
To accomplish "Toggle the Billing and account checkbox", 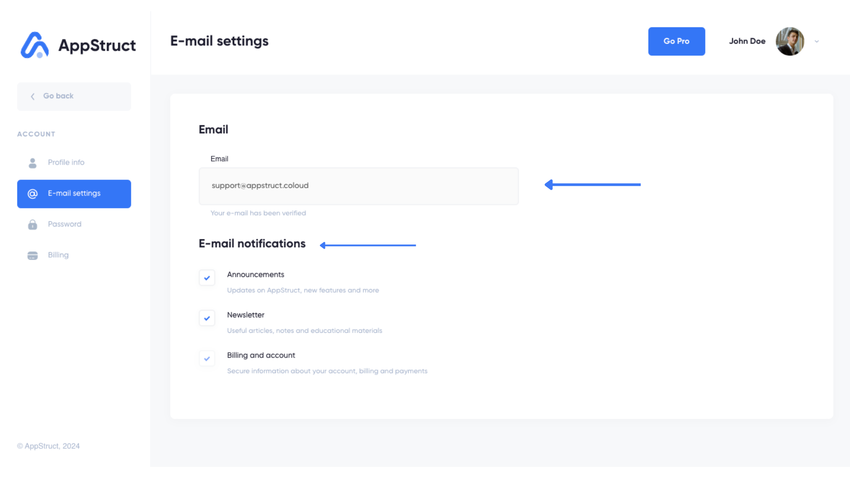I will [207, 358].
